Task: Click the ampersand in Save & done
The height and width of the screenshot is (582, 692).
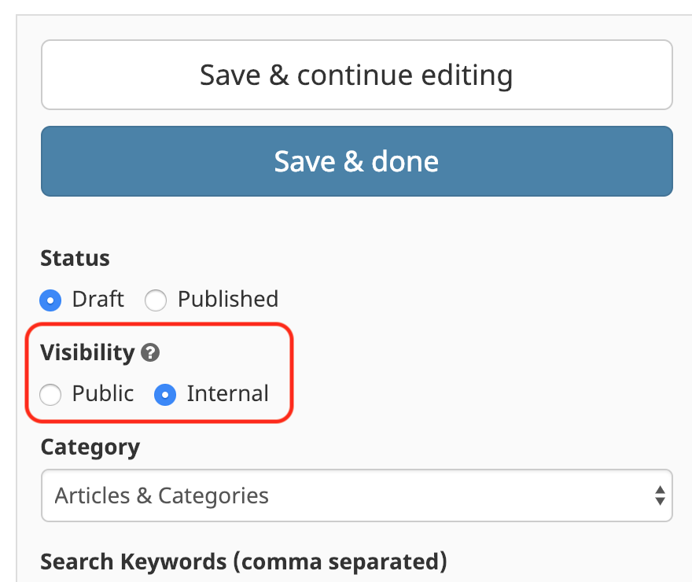Action: click(353, 161)
